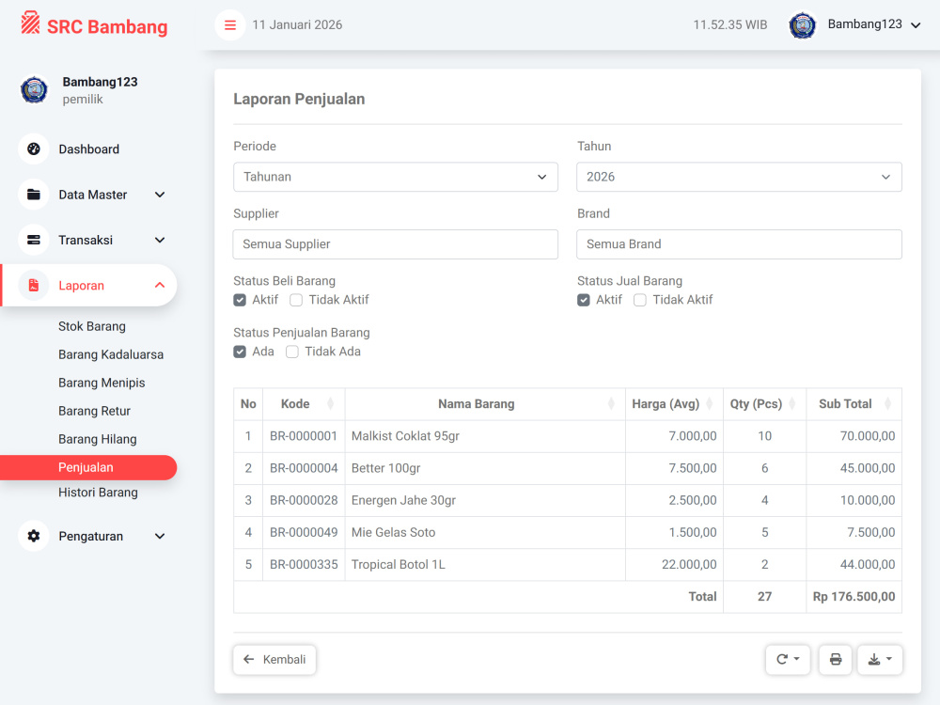940x705 pixels.
Task: Click the top-right profile avatar image
Action: tap(802, 25)
